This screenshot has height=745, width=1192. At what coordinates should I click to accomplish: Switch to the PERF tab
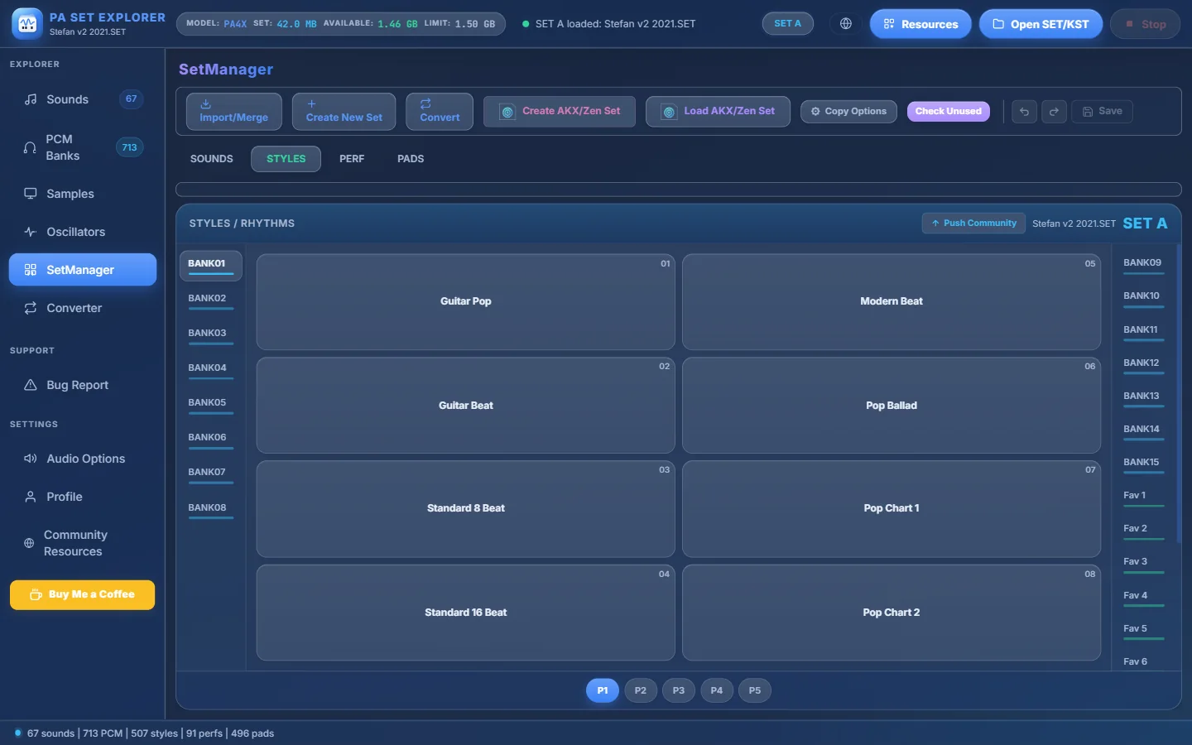[352, 159]
